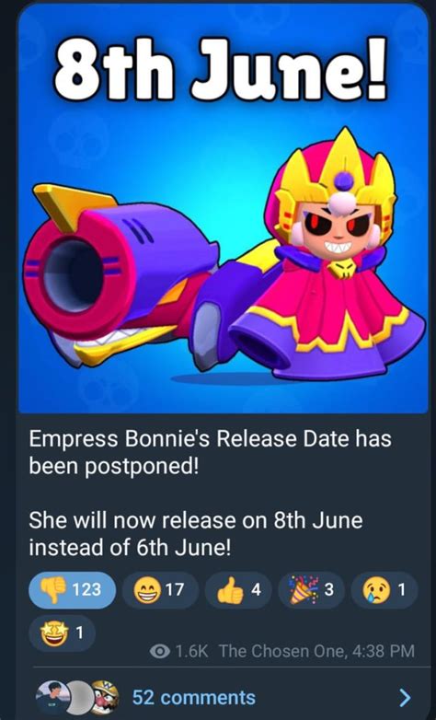Select the crying face reaction
The width and height of the screenshot is (436, 720).
tap(384, 589)
